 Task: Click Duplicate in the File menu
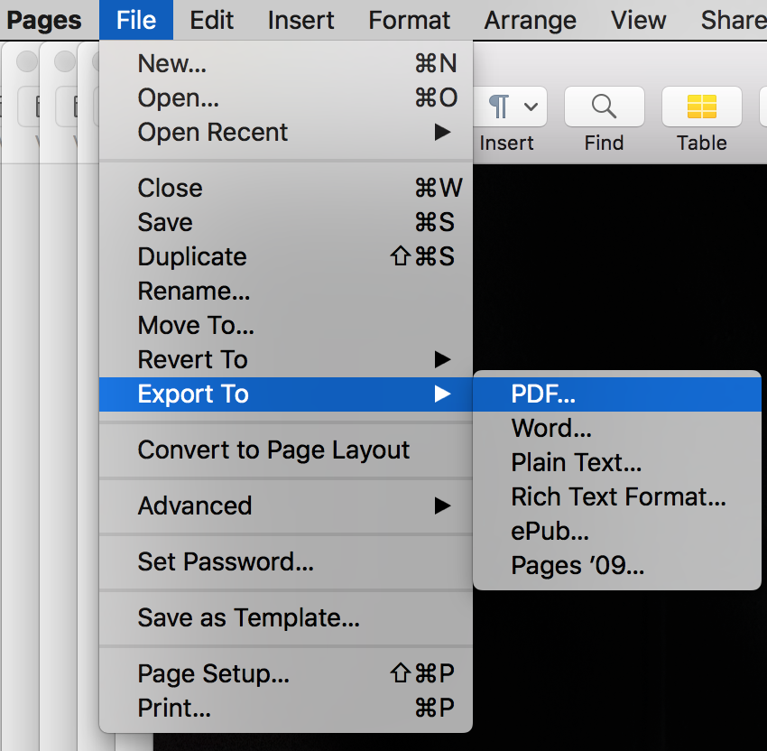[x=192, y=257]
